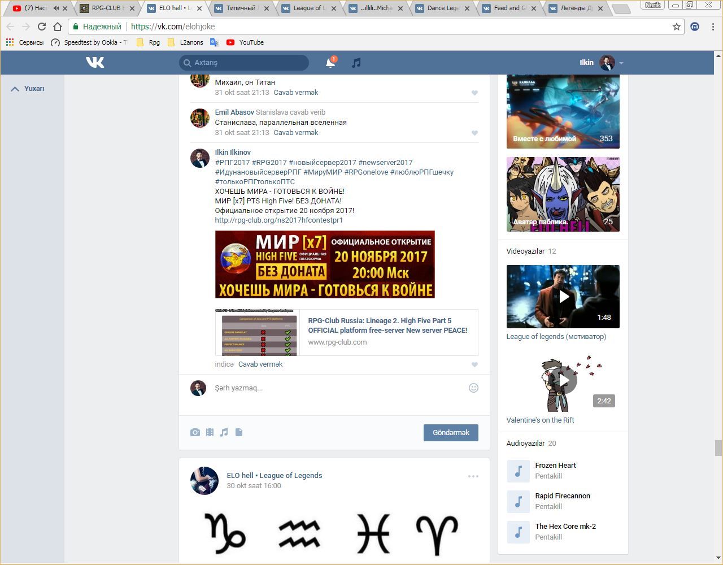This screenshot has height=565, width=723.
Task: Switch to the Легенды browser tab
Action: click(x=576, y=8)
